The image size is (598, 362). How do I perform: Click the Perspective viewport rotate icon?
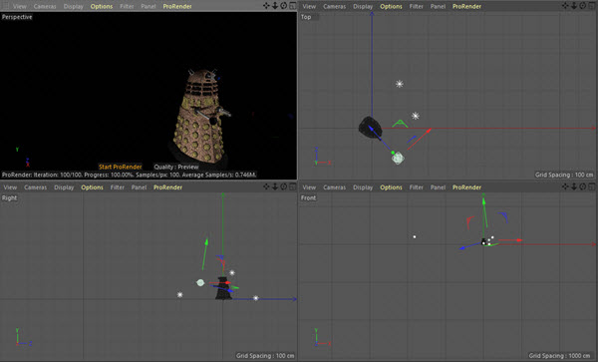(x=284, y=6)
